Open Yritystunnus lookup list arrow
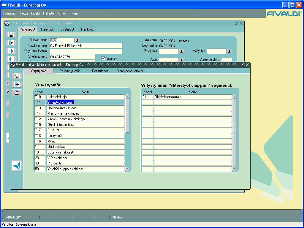Viewport: 304px width, 228px height. click(77, 40)
